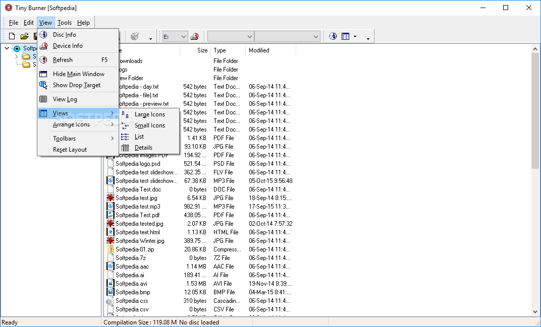The image size is (541, 327).
Task: Click the MP3 icon of Softpedia test.mp3
Action: 111,207
